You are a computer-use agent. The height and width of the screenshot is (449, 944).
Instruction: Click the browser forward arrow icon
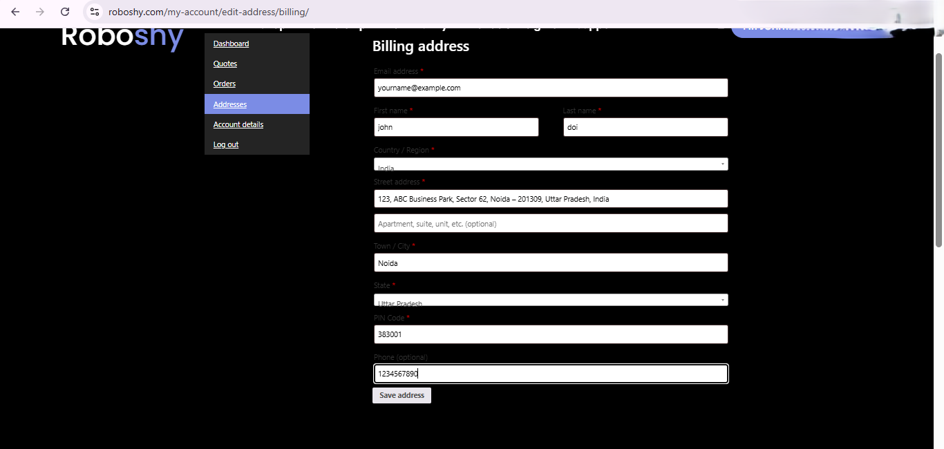pyautogui.click(x=40, y=12)
